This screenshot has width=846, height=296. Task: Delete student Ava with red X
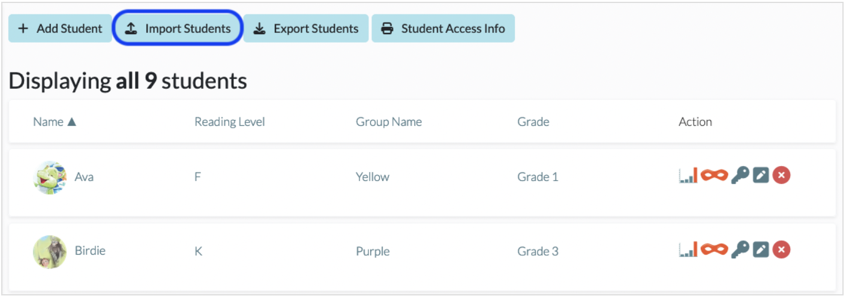click(781, 176)
